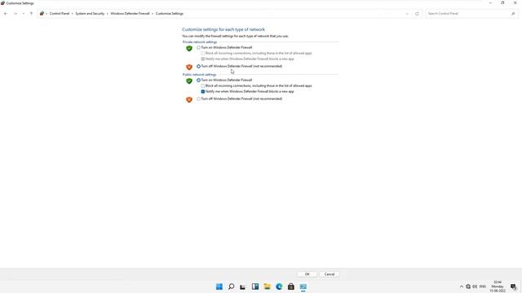Turn off firewall for private network
The image size is (522, 293).
point(198,66)
